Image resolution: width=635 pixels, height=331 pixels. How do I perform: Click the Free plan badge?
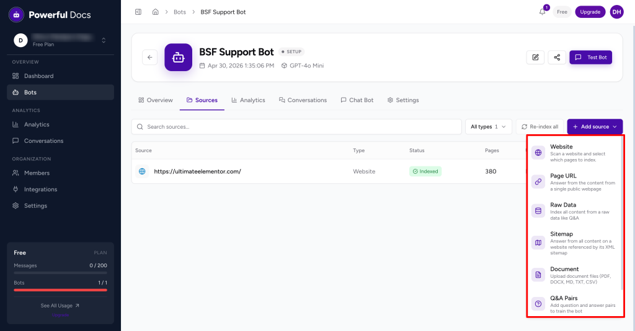tap(562, 12)
